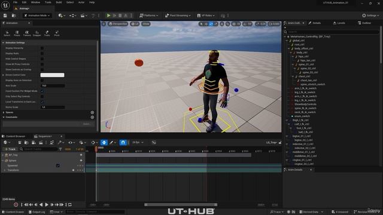Click the Search Tracks field
This screenshot has height=215, width=383.
click(x=38, y=149)
